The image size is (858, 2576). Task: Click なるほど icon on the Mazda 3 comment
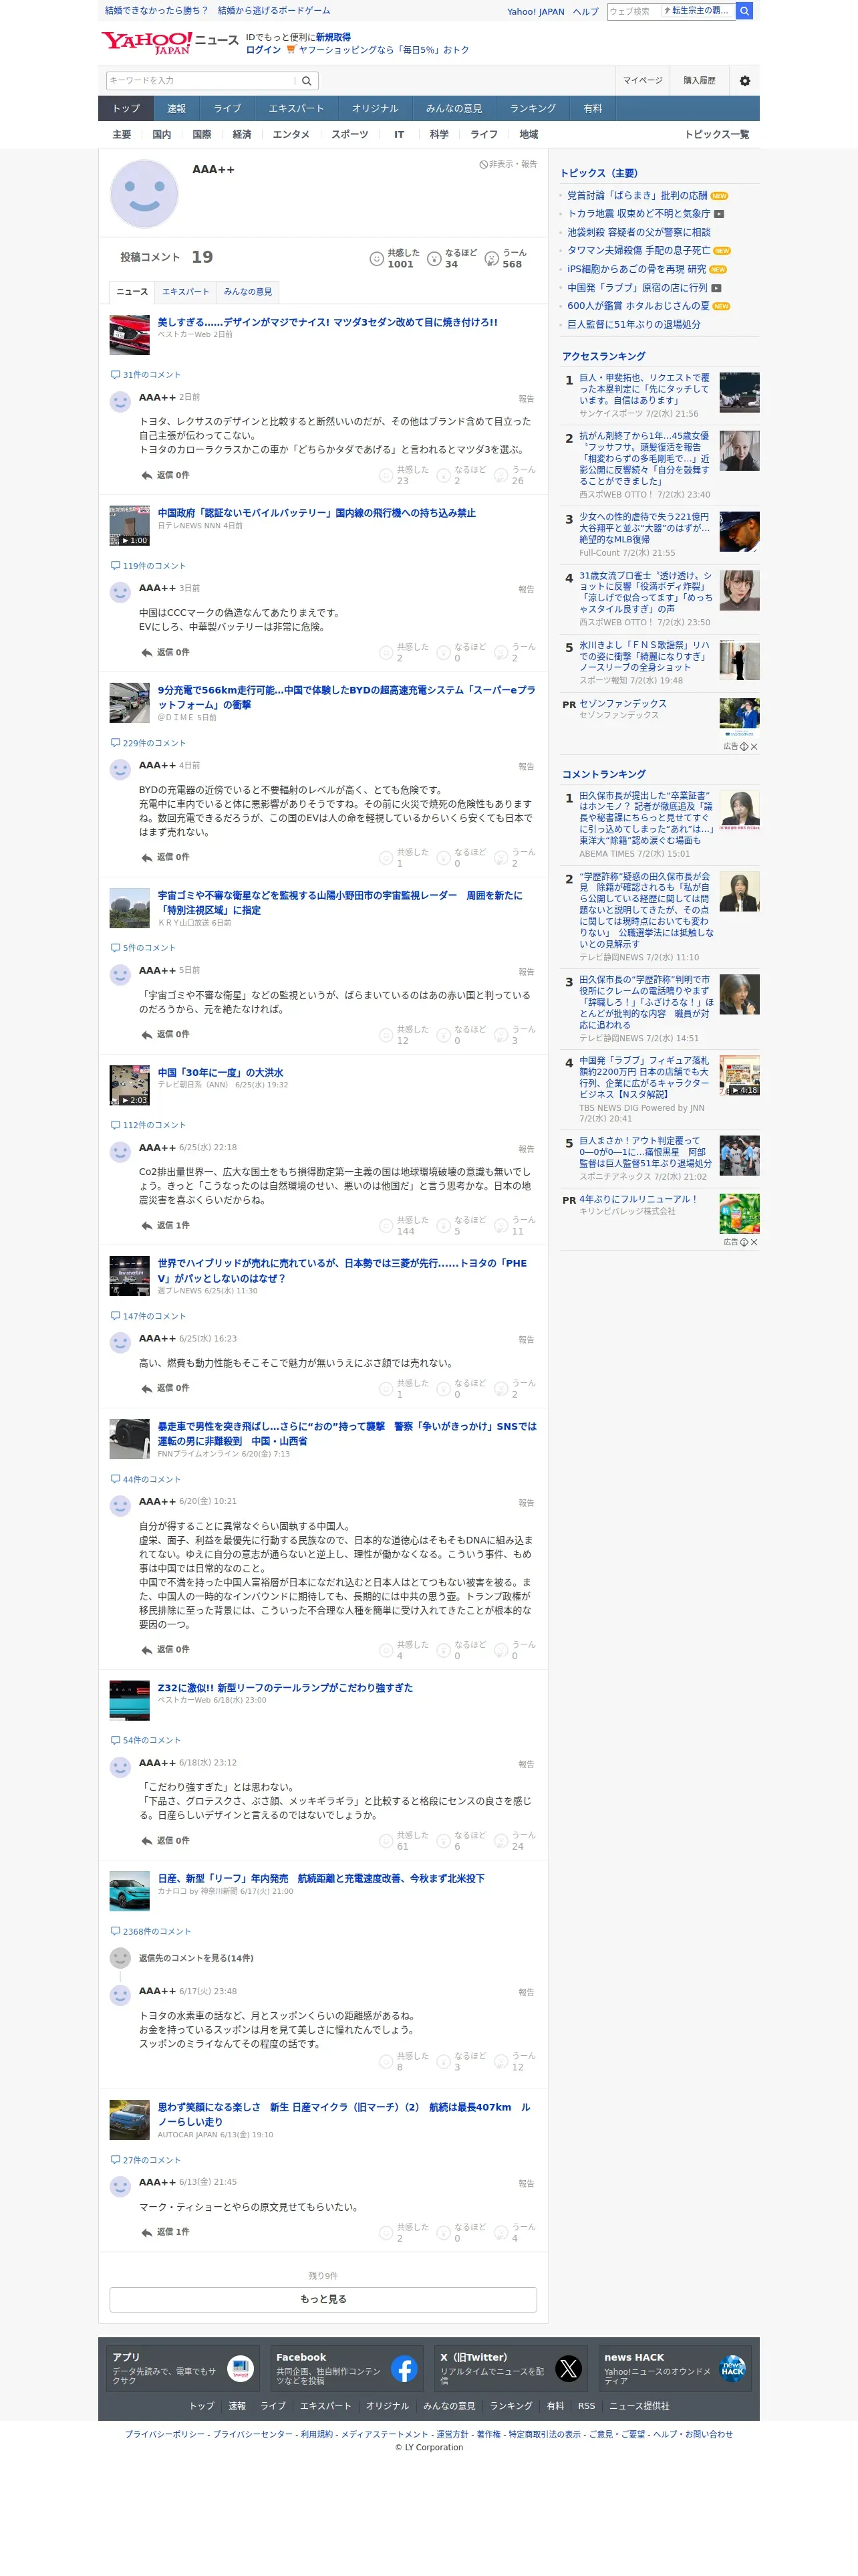[444, 475]
